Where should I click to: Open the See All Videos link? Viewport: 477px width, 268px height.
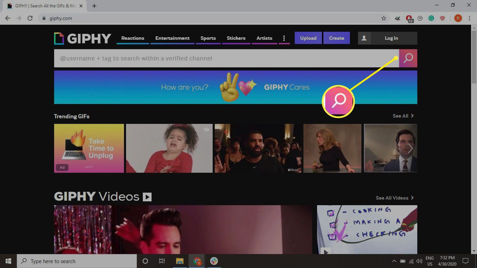tap(395, 198)
